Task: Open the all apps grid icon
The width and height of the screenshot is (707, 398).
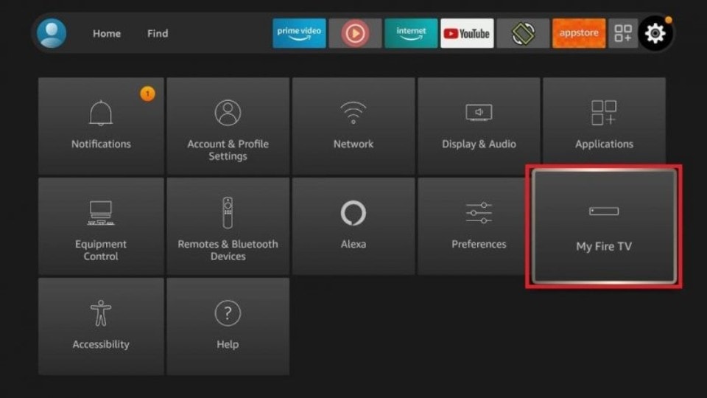Action: [623, 33]
